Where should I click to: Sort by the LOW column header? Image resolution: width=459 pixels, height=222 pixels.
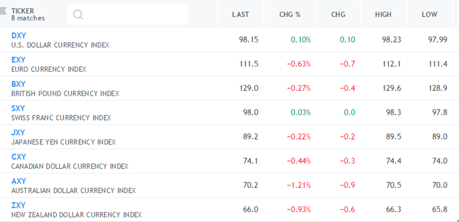click(x=429, y=14)
